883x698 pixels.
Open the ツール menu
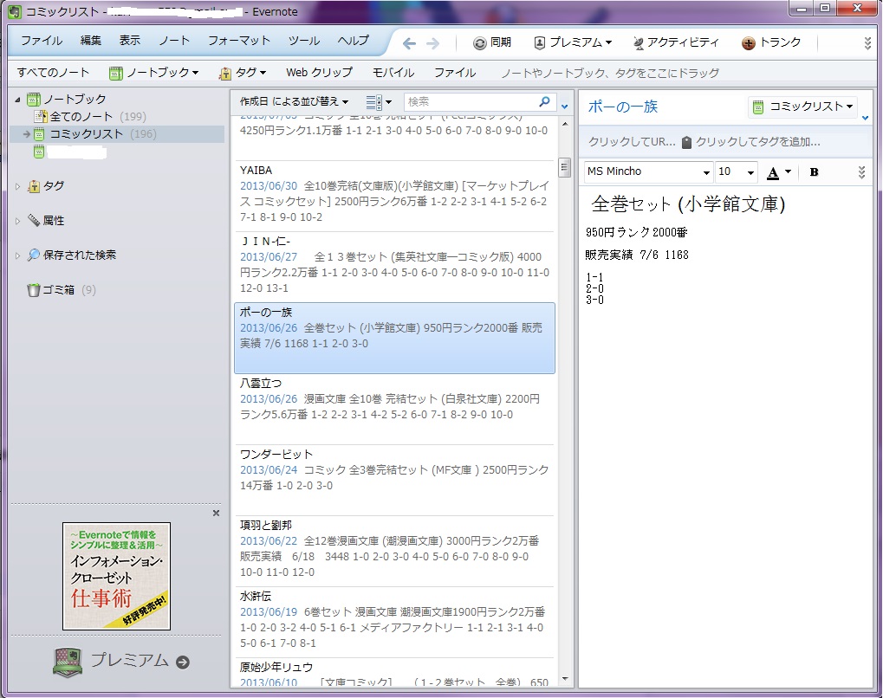click(x=304, y=41)
